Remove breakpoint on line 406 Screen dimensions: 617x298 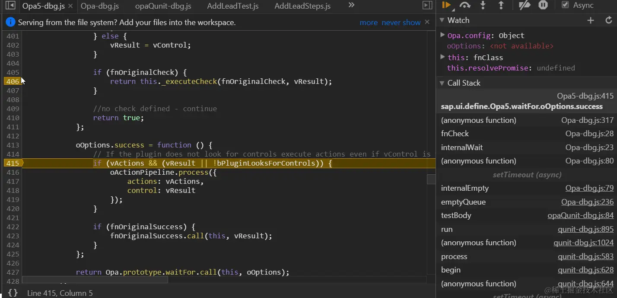pyautogui.click(x=13, y=81)
